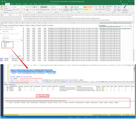Click the Copy command
This screenshot has width=136, height=119.
[x=6, y=8]
